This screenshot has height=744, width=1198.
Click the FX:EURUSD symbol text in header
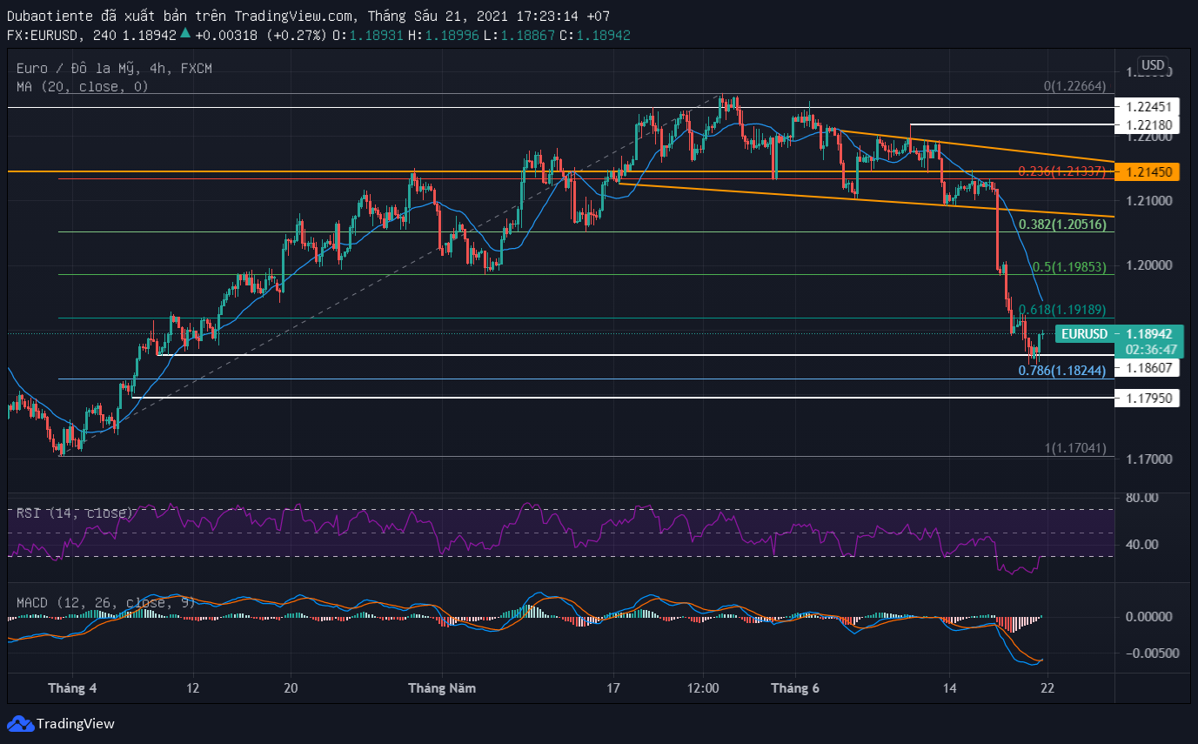pos(44,35)
